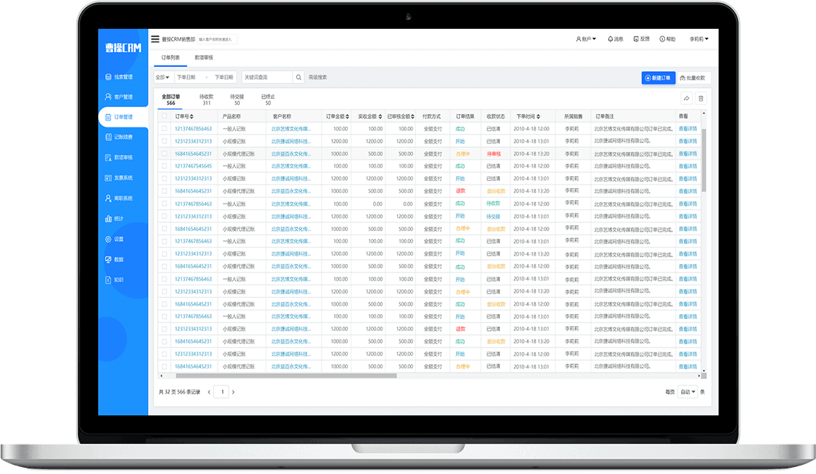
Task: Click the 客户名称 column header
Action: click(x=281, y=116)
